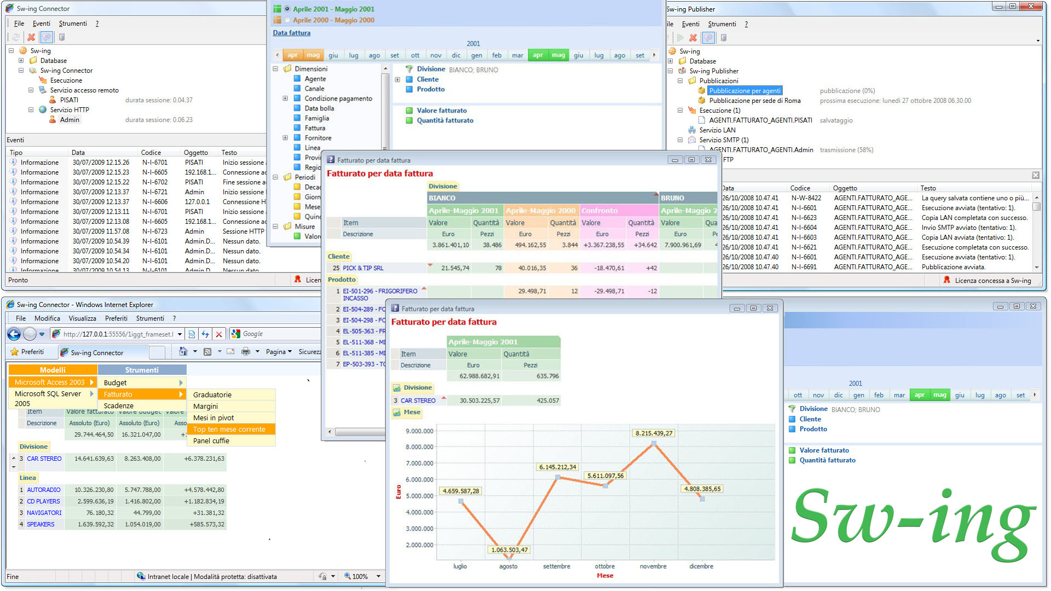Click the 8.215.439,27 novembre chart point
Viewport: 1051px width, 591px height.
(654, 444)
